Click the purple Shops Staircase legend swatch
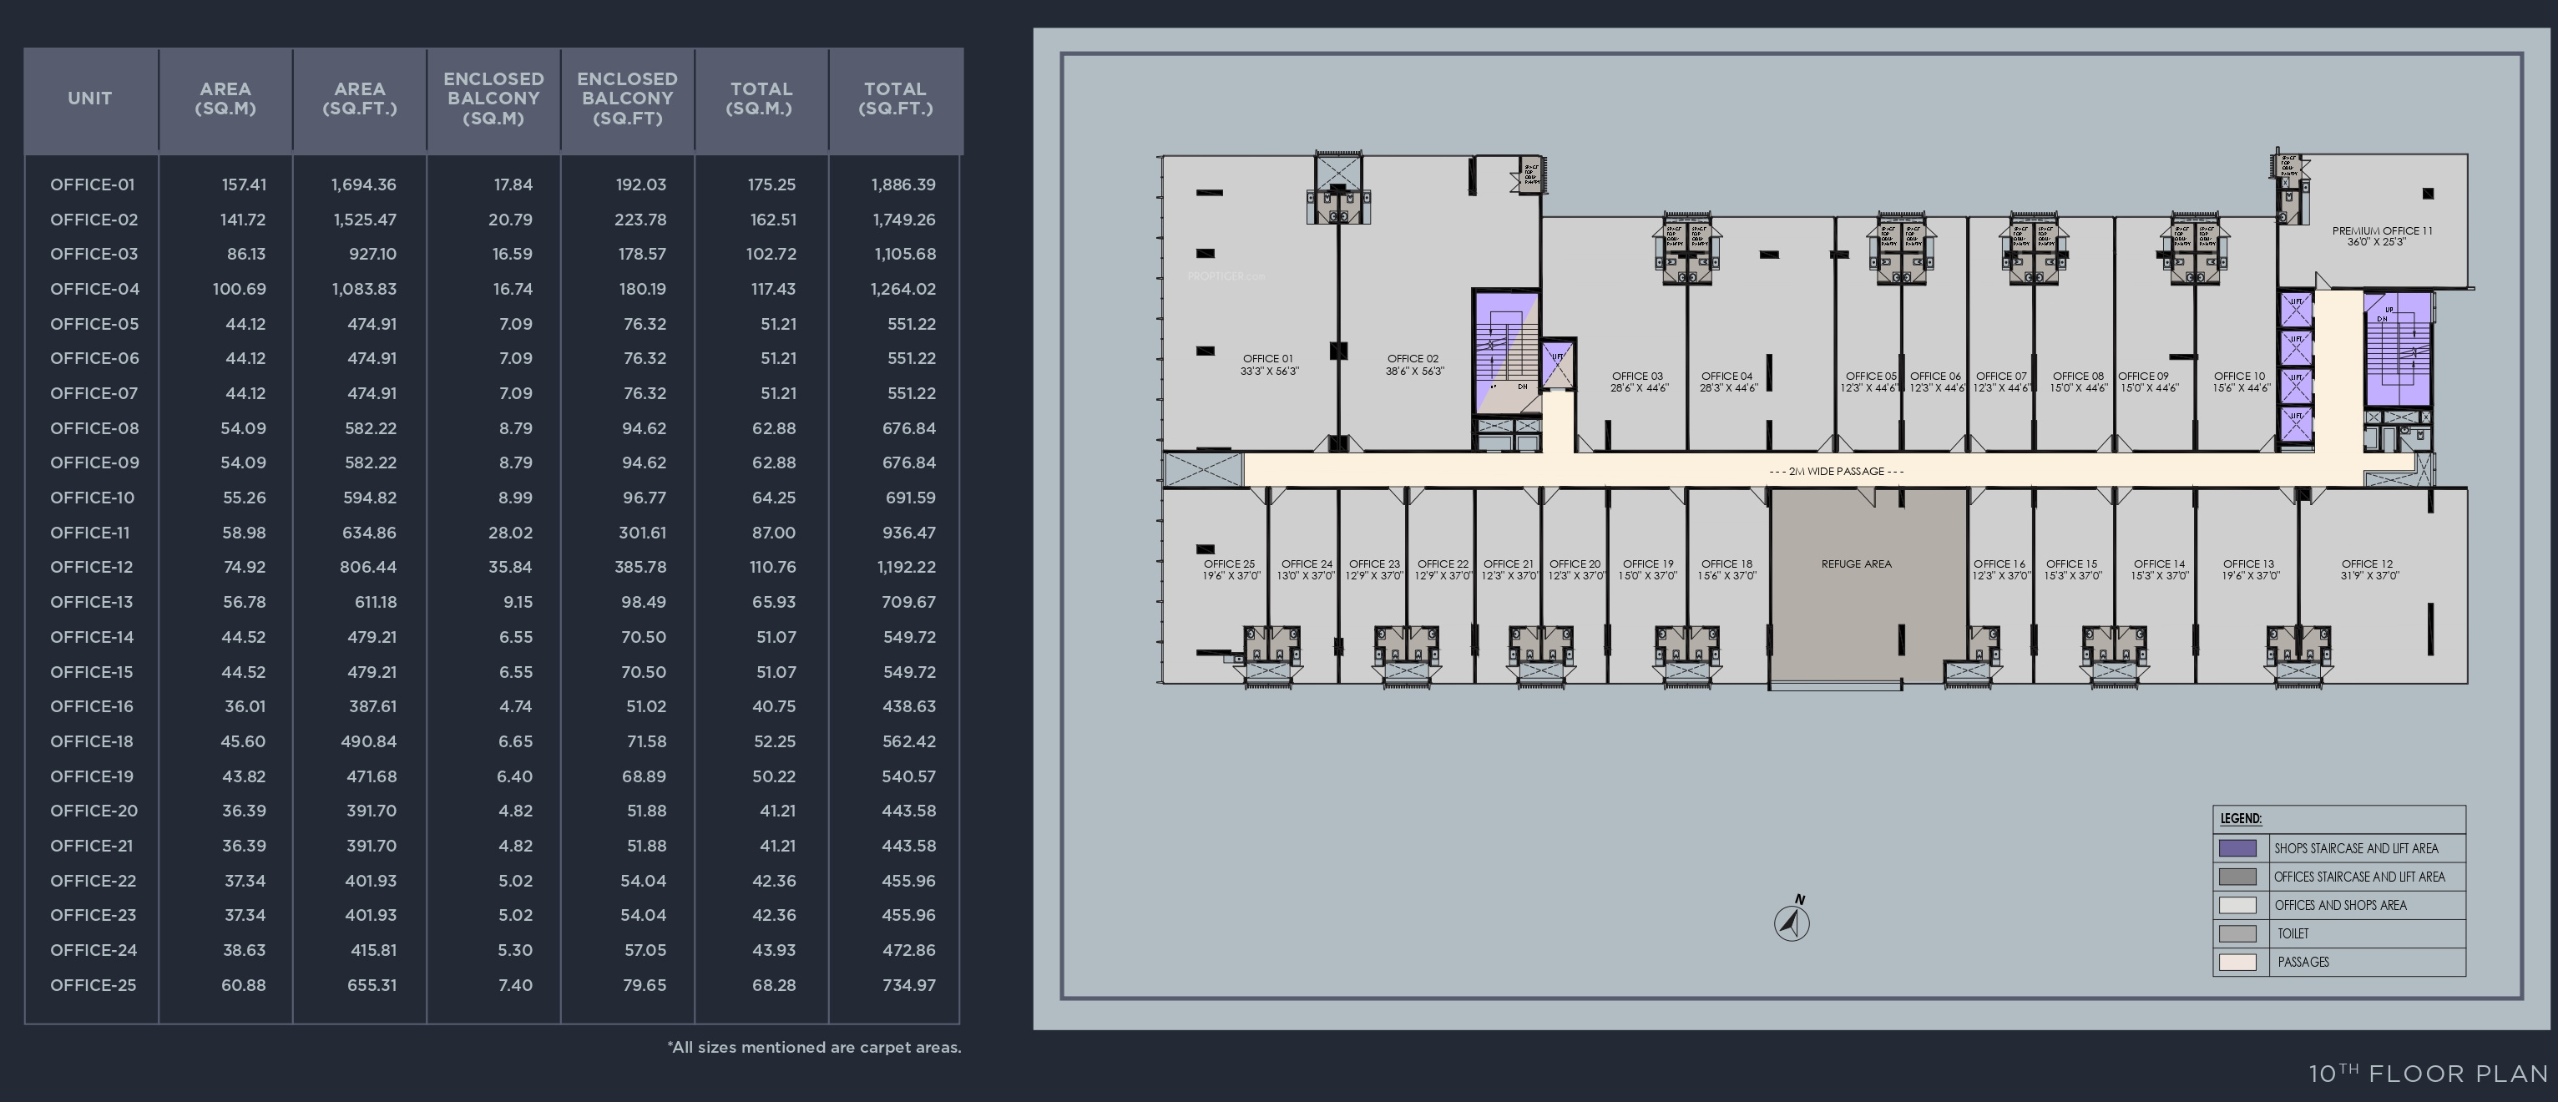The height and width of the screenshot is (1102, 2558). (2237, 848)
